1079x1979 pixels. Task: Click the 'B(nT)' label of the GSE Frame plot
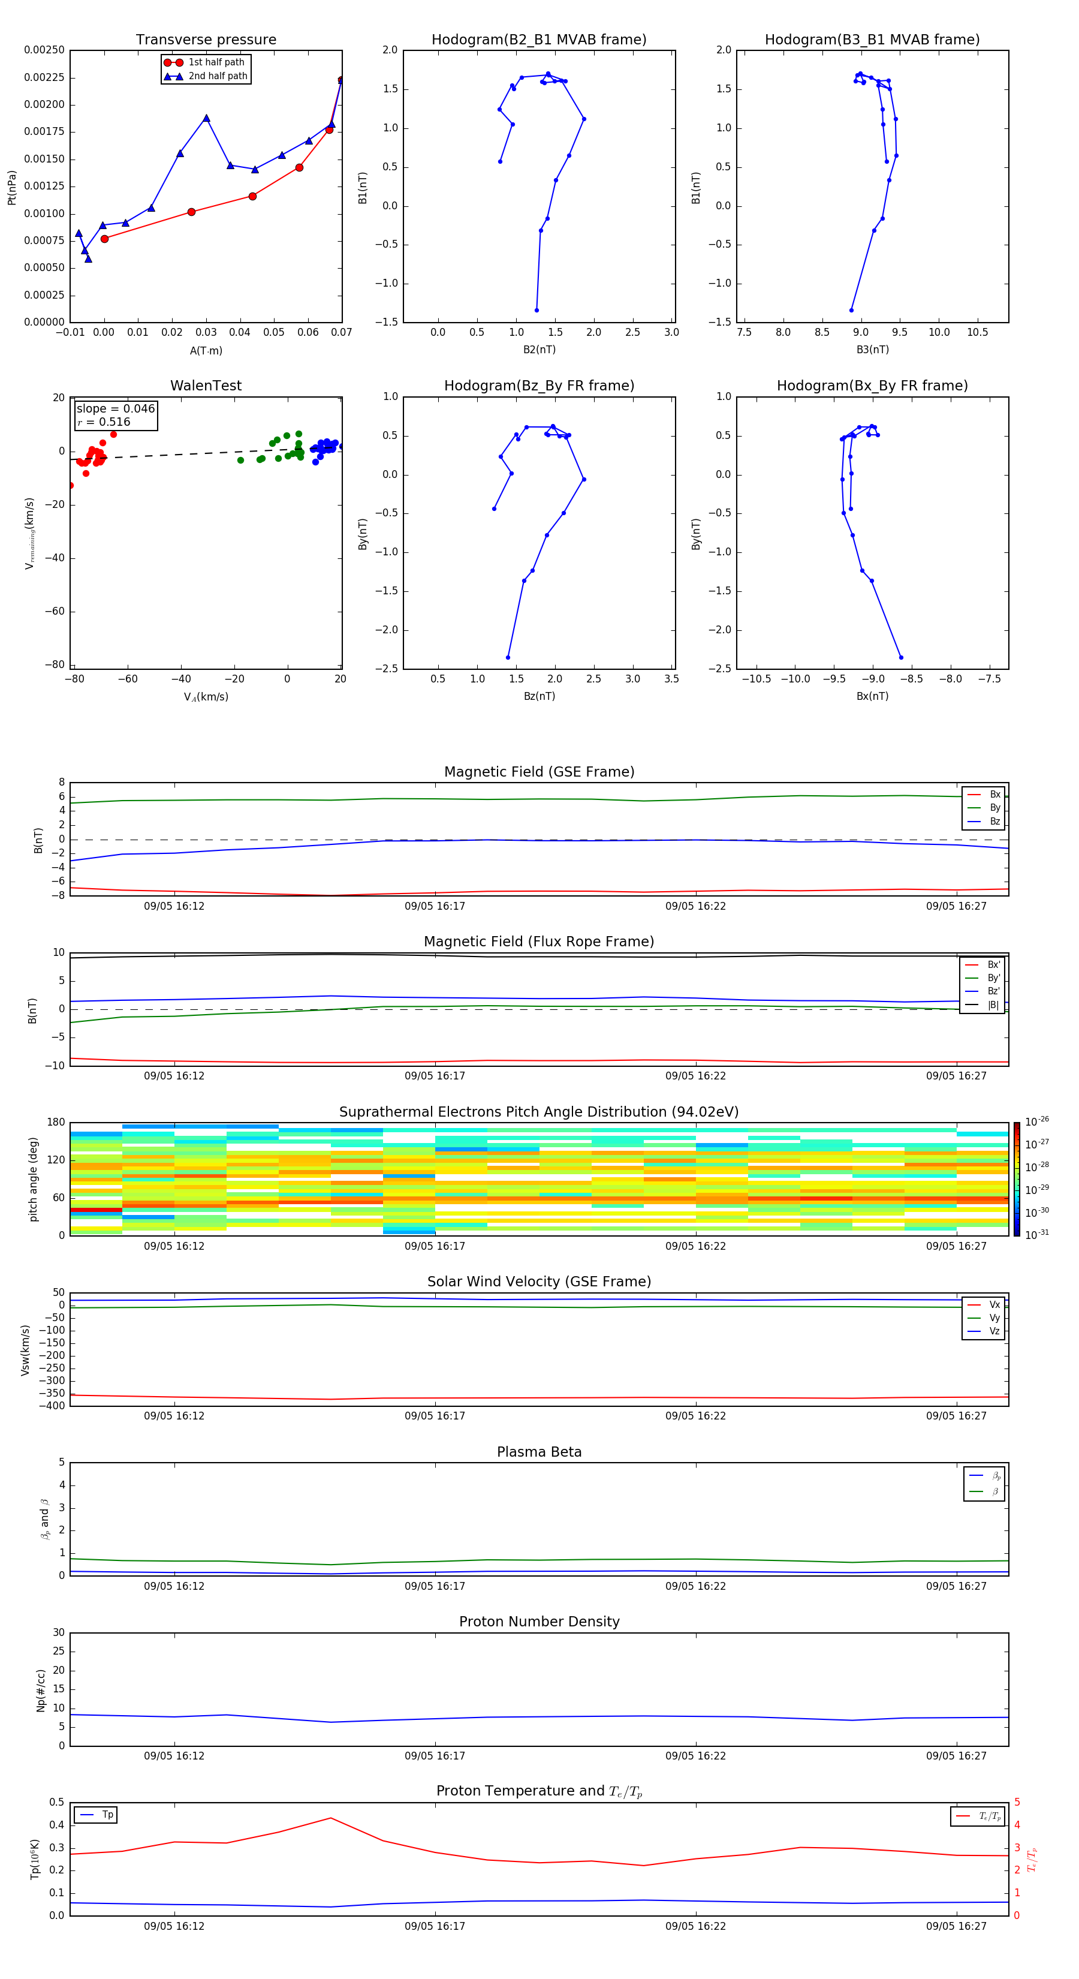(x=38, y=840)
